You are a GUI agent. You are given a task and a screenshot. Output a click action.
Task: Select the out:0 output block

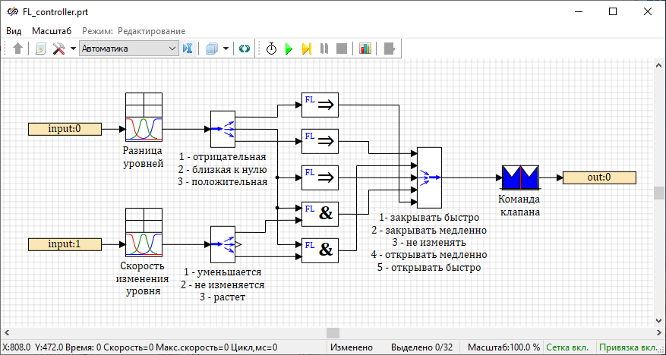click(599, 177)
